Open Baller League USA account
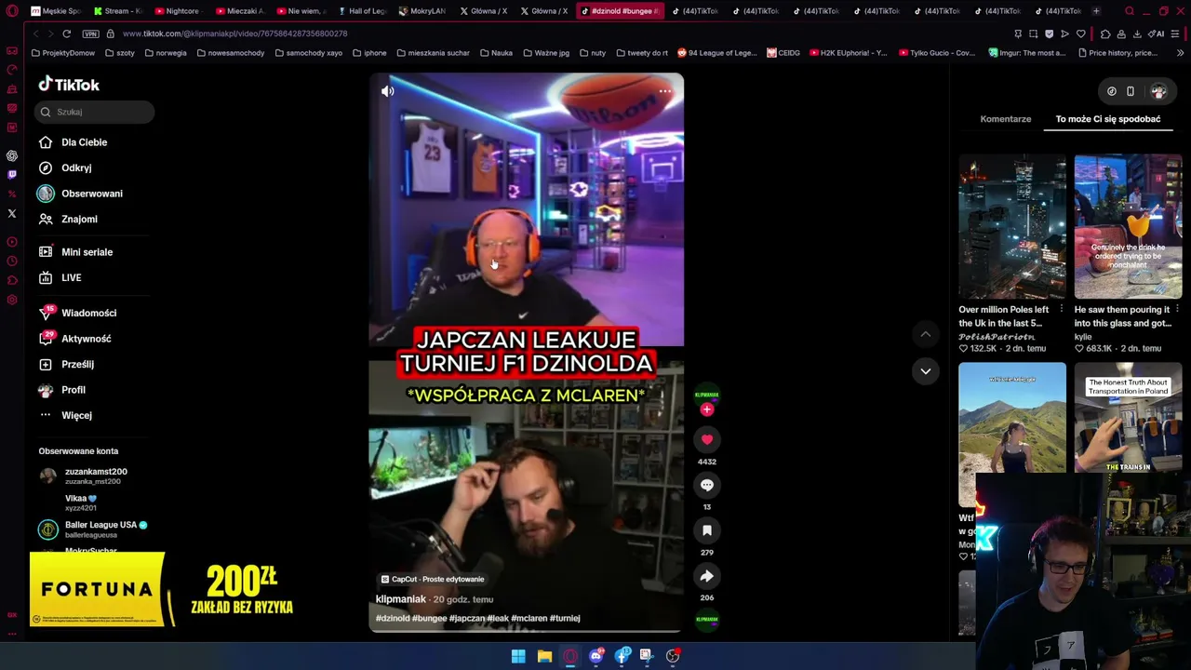The width and height of the screenshot is (1191, 670). [x=93, y=529]
